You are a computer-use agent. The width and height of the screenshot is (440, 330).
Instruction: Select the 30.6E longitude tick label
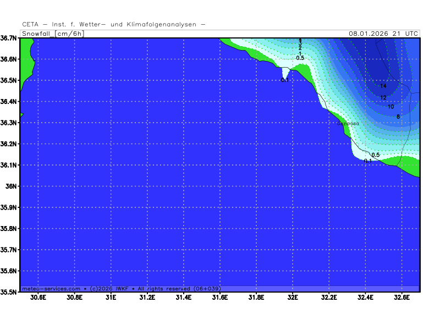38,298
